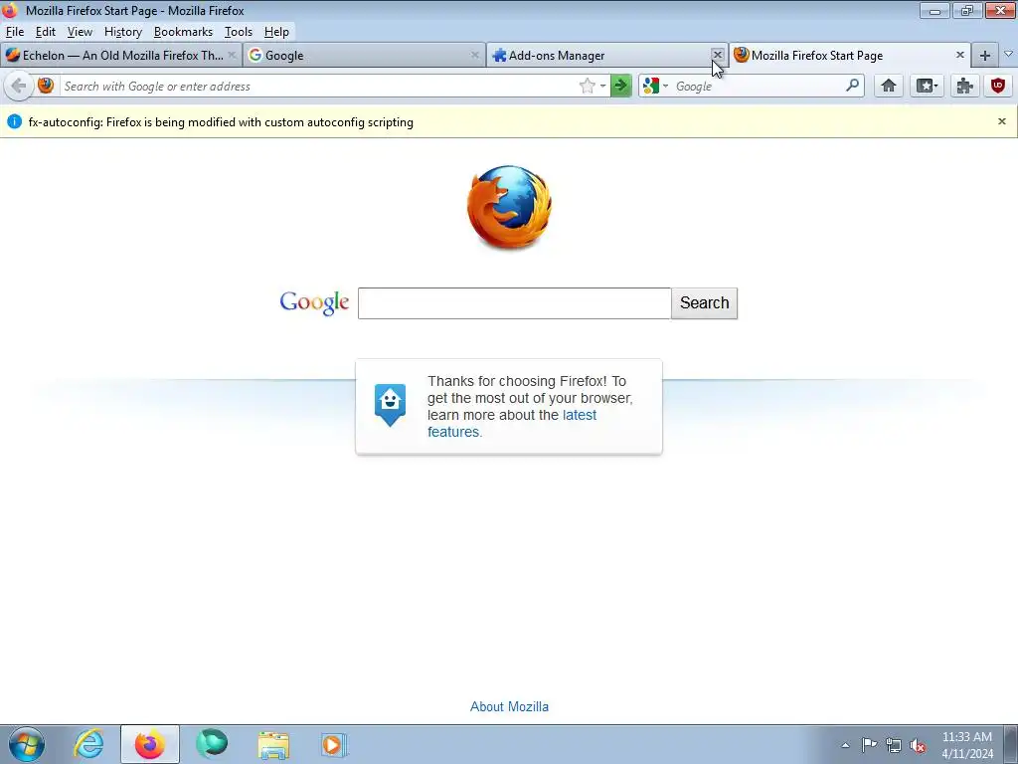Open the Help menu

[x=276, y=32]
